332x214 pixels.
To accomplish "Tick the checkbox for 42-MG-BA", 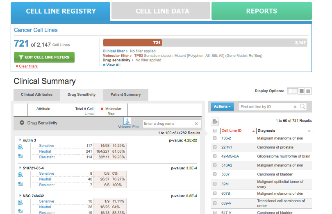I will (215, 156).
